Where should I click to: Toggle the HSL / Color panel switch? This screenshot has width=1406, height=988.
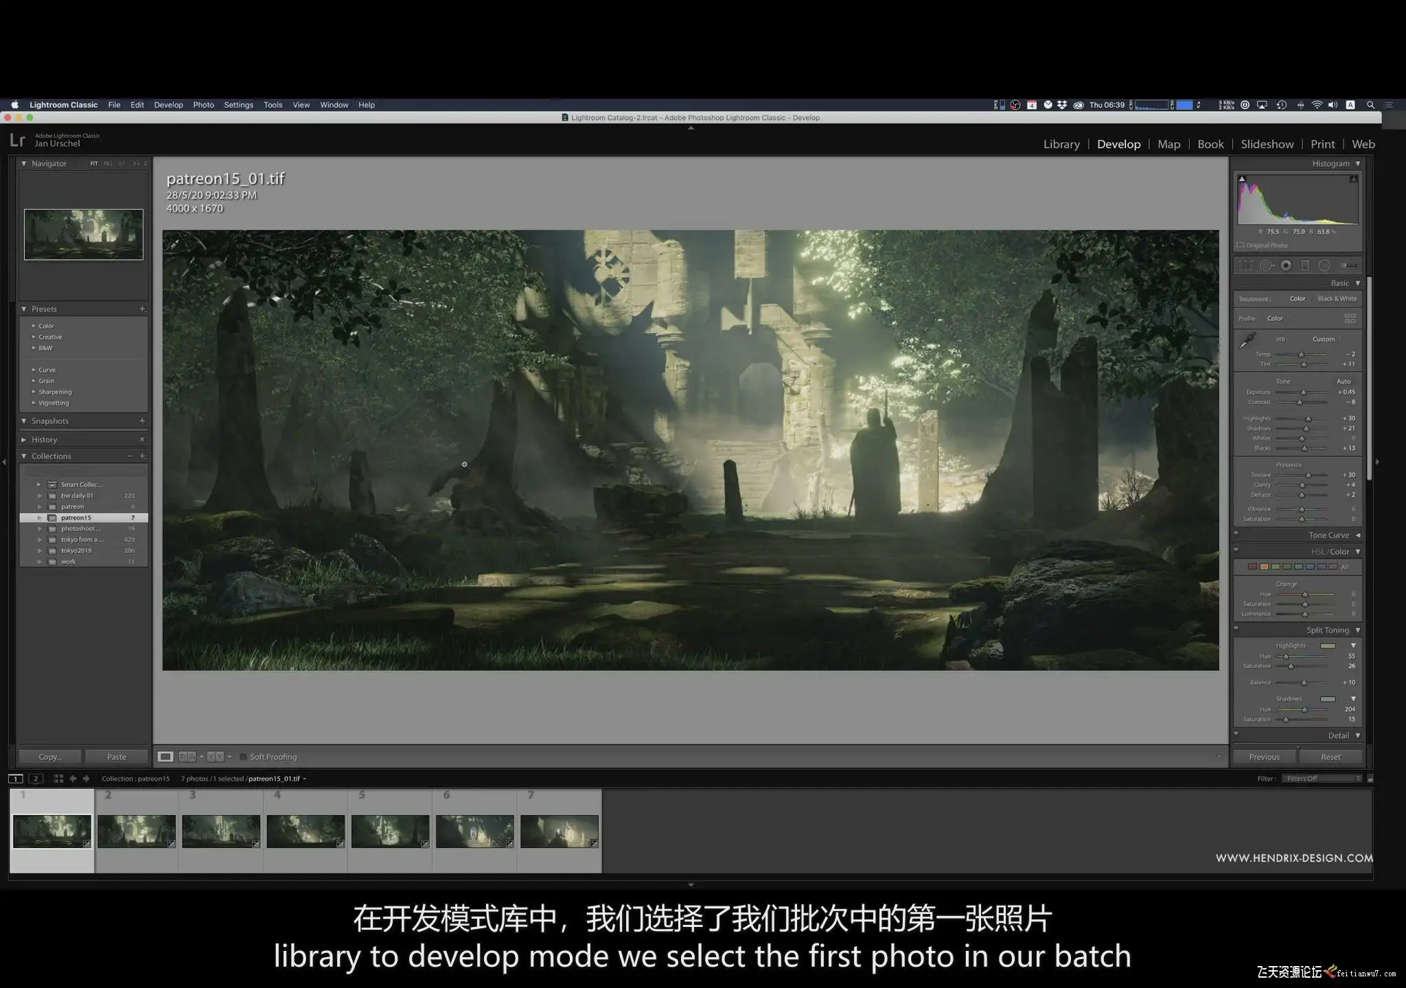(1236, 549)
